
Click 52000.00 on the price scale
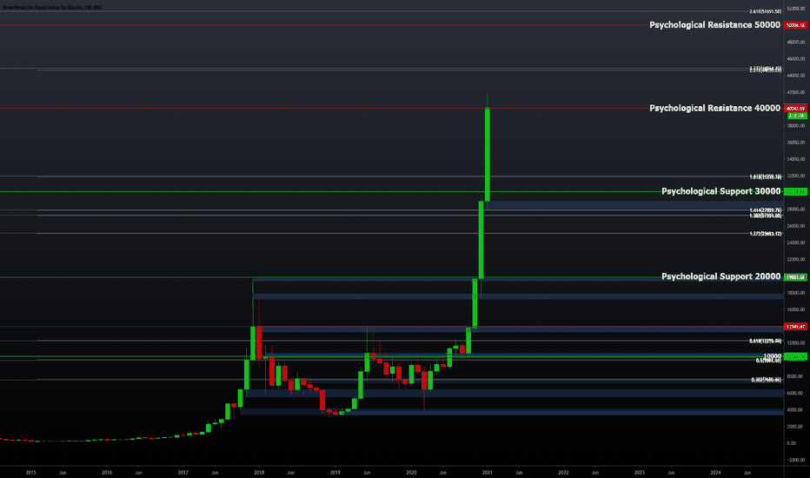tap(796, 9)
